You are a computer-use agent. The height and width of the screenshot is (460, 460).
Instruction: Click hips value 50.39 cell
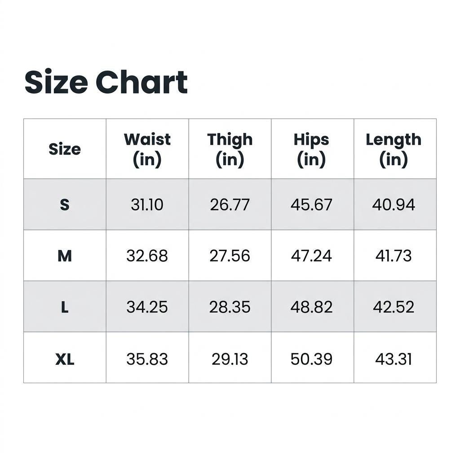tap(312, 359)
